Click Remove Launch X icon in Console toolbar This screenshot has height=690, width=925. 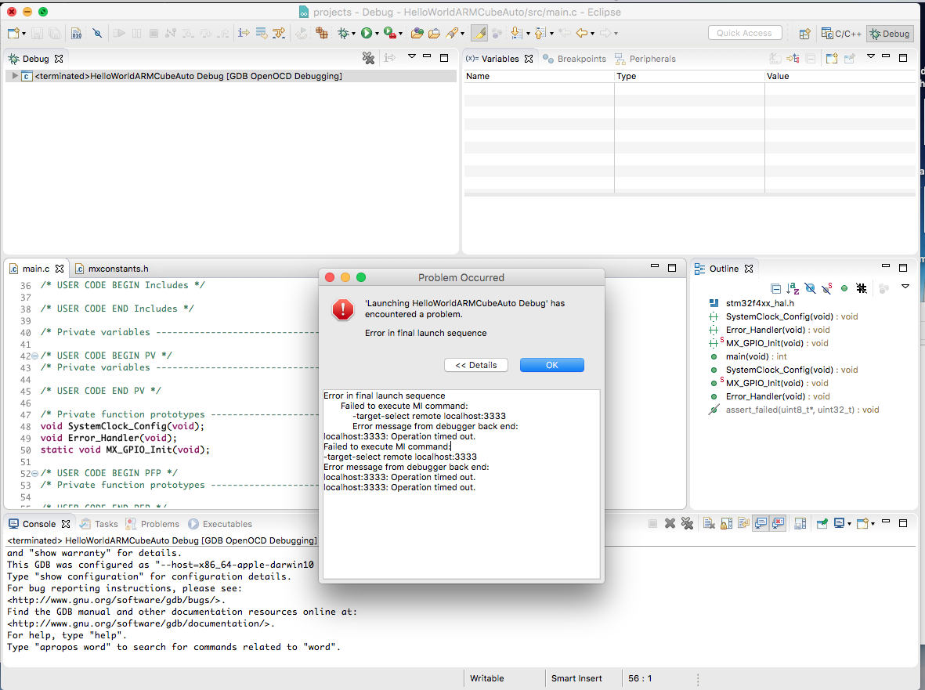[670, 523]
